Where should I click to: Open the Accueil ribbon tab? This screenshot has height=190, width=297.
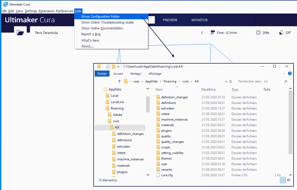point(118,74)
